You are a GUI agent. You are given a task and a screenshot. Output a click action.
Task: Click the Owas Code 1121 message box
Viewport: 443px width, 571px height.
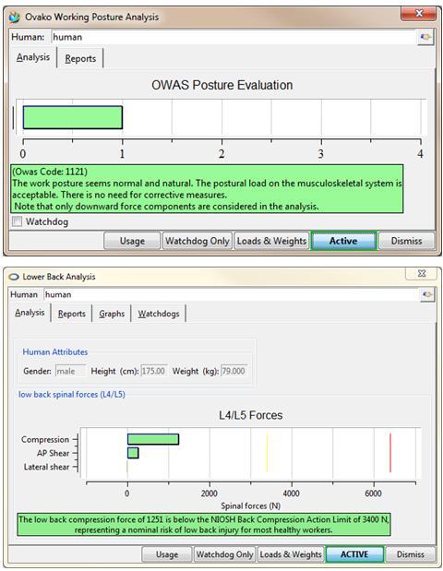[207, 188]
